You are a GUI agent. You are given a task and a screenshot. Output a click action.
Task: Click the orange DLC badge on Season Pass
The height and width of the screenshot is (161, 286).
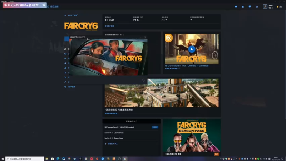point(217,154)
